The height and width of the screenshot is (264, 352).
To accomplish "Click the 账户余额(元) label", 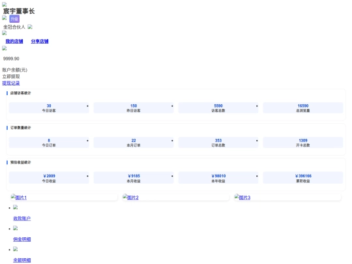I will pyautogui.click(x=15, y=70).
